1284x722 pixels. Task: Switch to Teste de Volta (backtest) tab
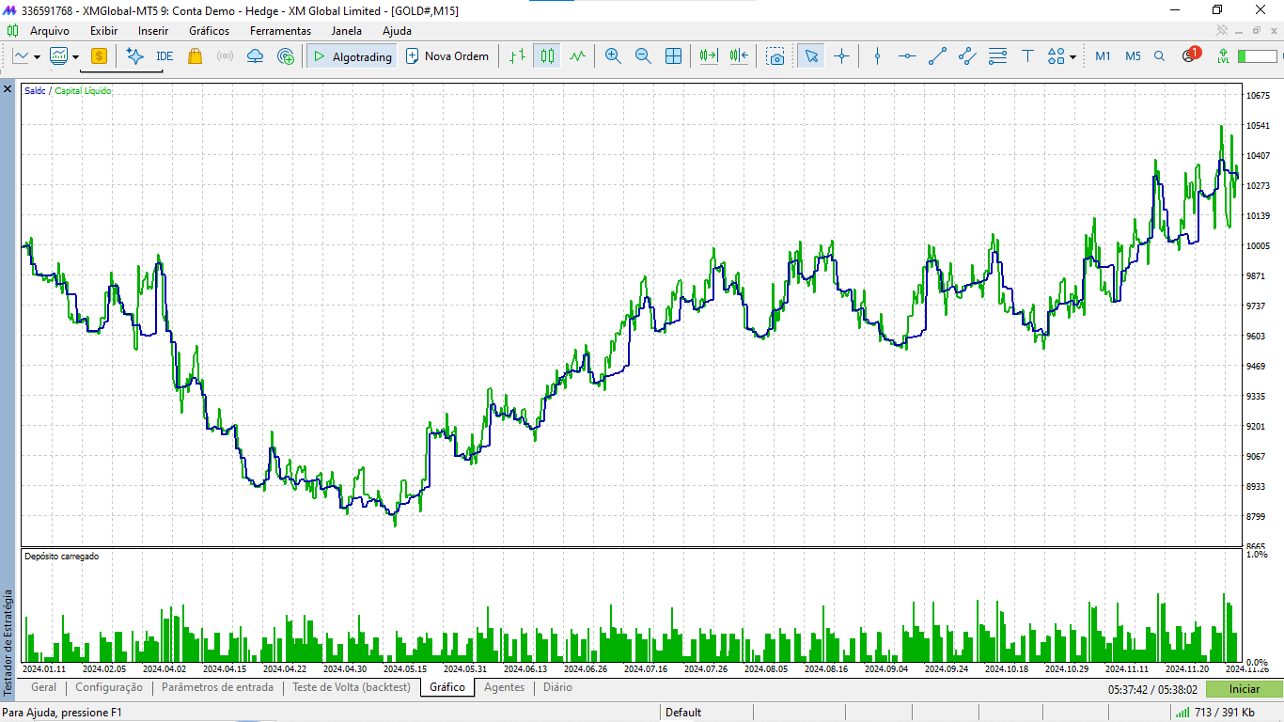click(352, 687)
